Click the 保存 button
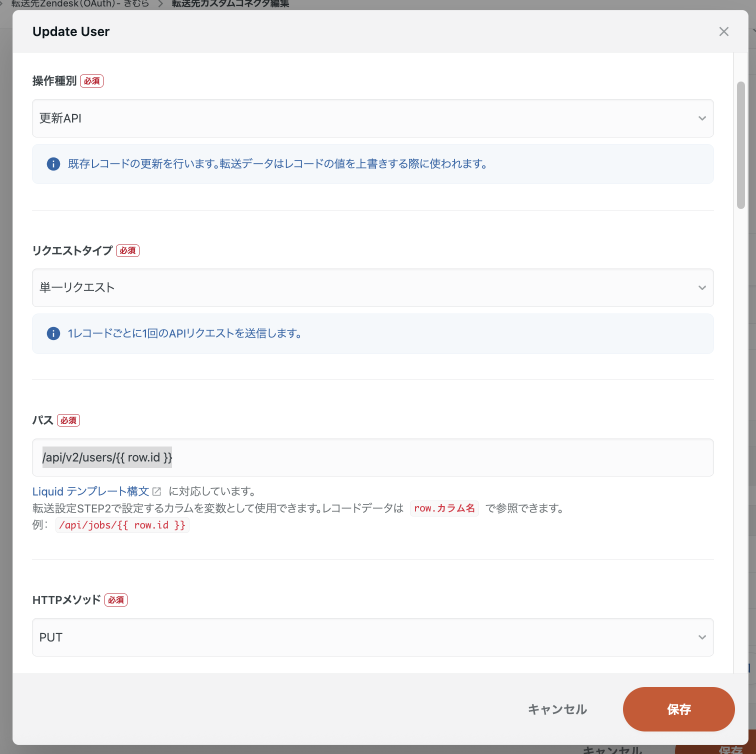756x754 pixels. click(x=678, y=709)
